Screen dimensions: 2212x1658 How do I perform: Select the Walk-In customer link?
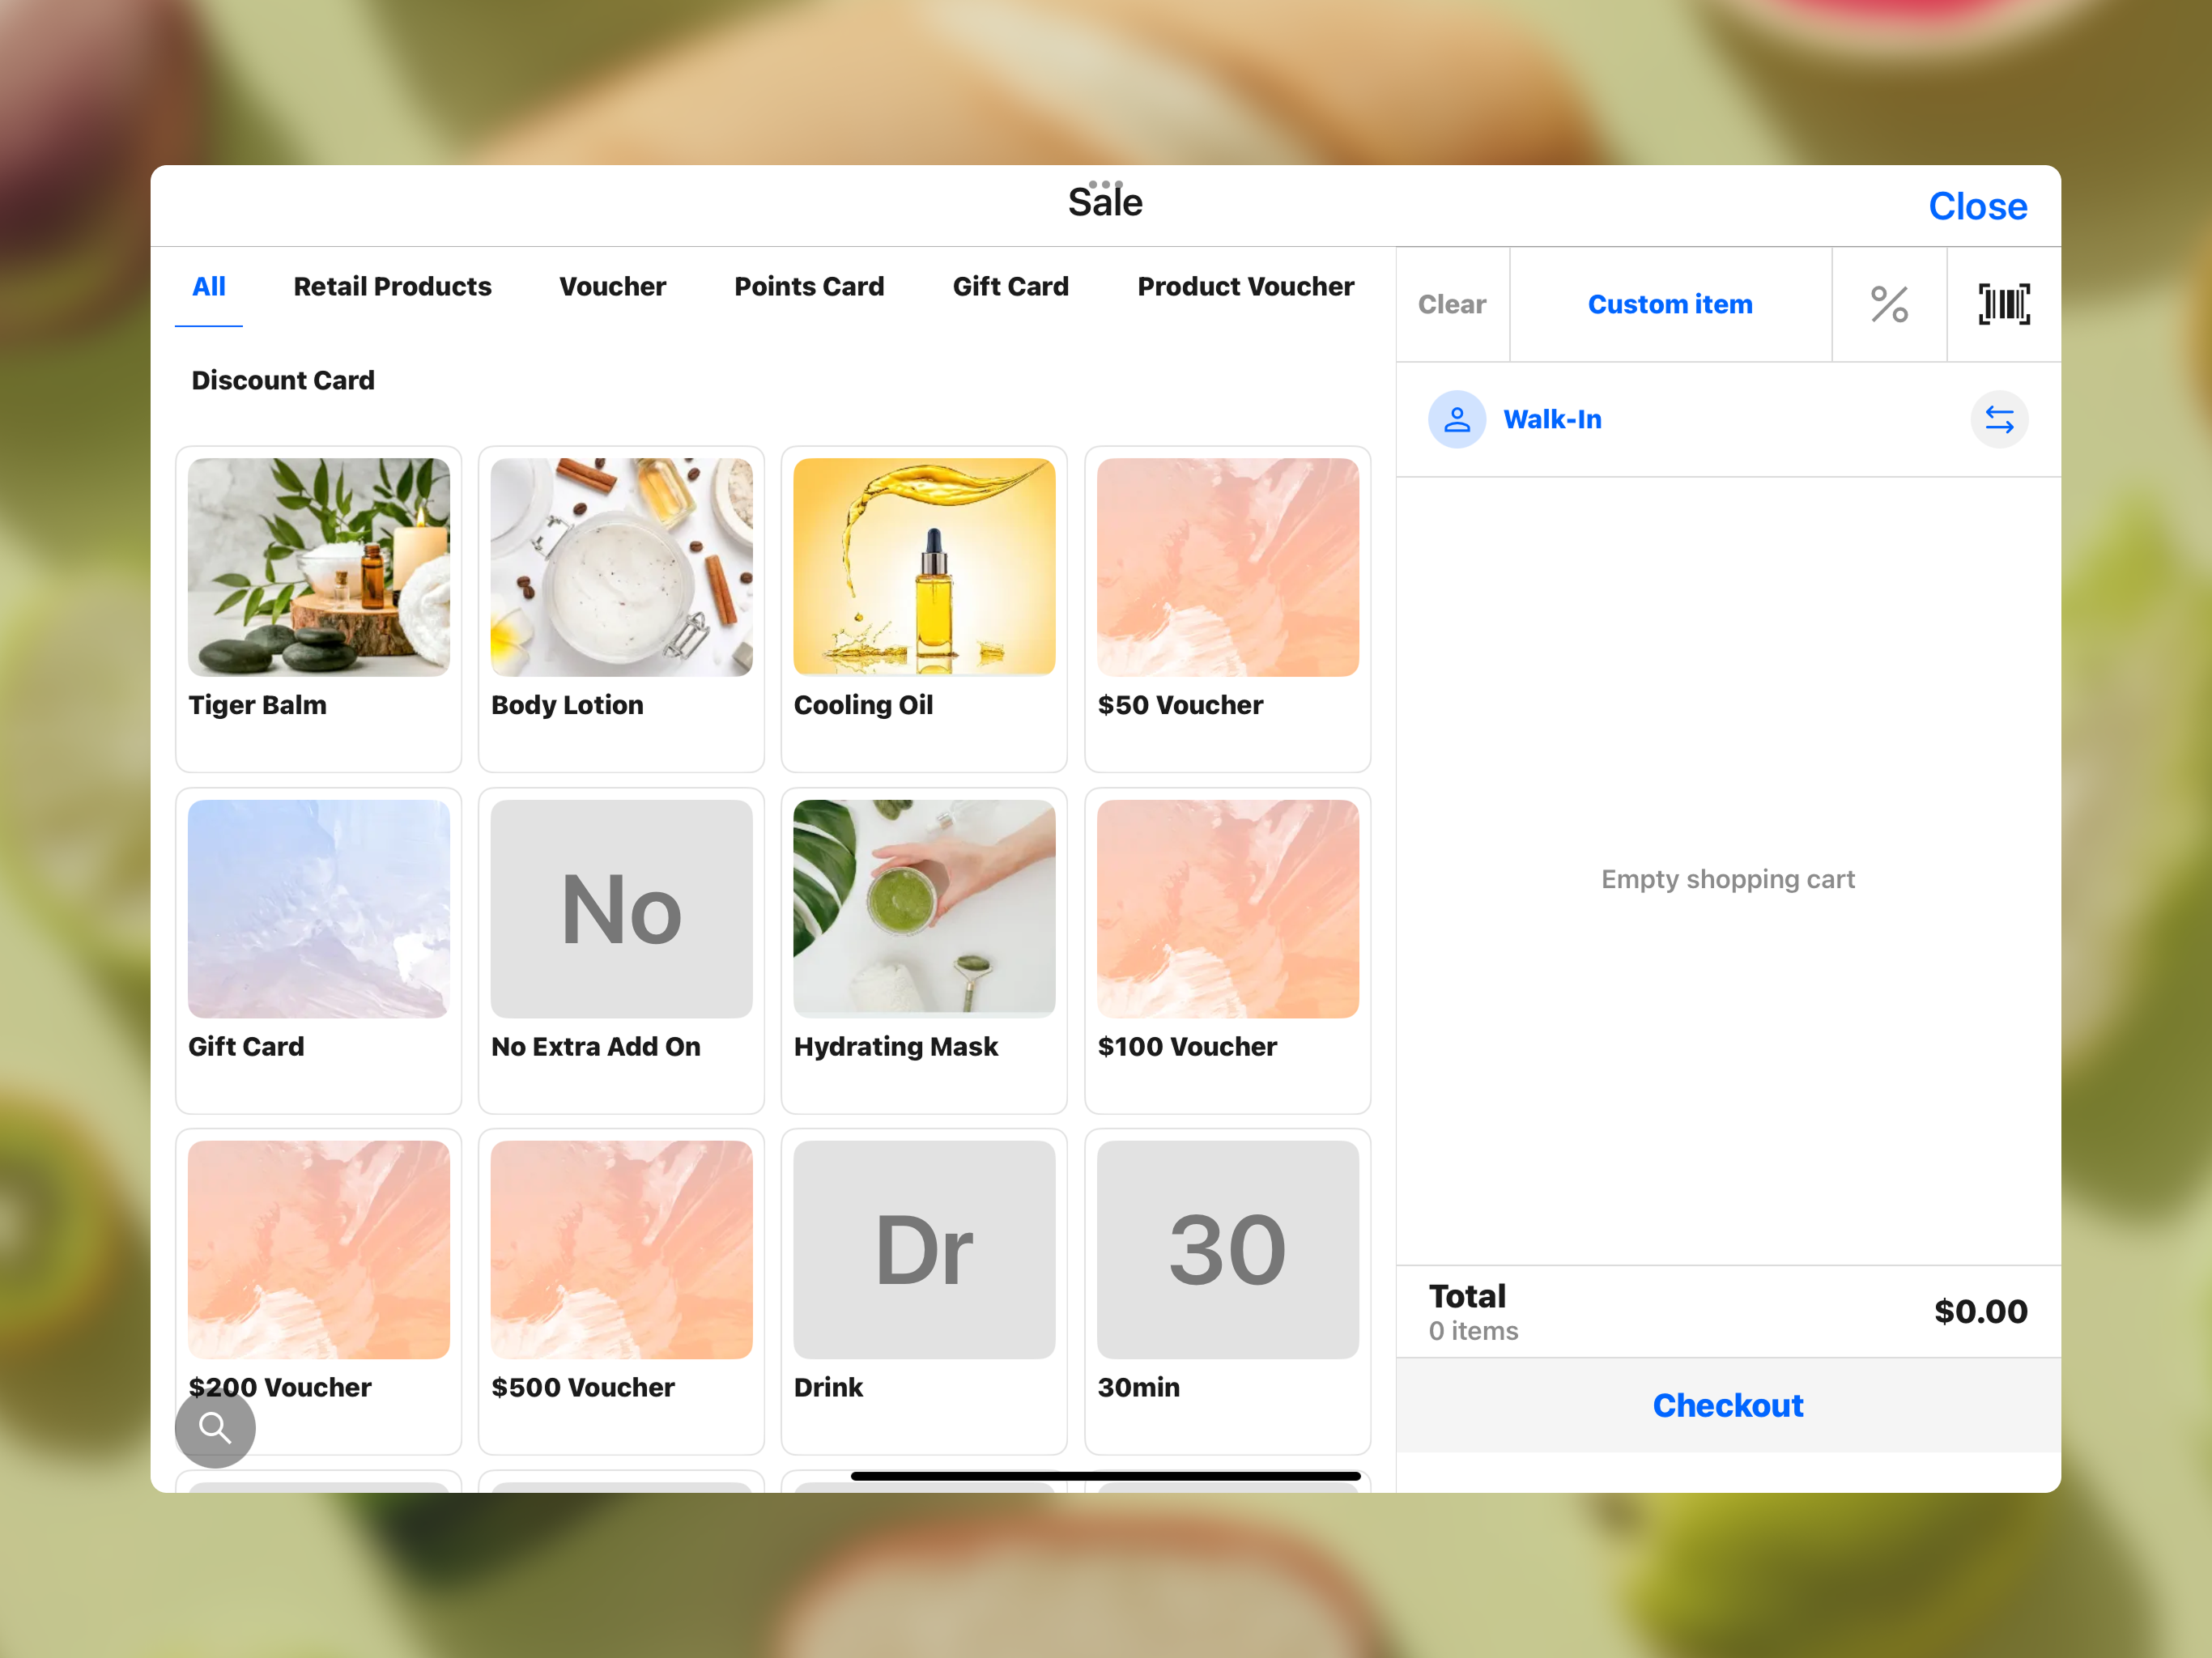point(1552,419)
